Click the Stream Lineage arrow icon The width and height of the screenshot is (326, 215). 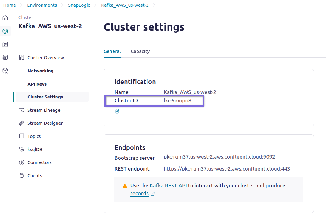[21, 110]
